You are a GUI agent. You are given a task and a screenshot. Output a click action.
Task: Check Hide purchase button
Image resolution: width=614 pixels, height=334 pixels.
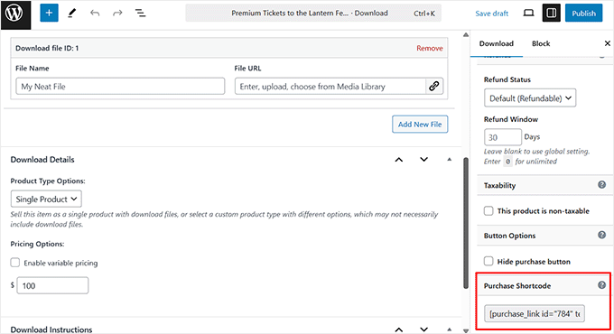488,261
